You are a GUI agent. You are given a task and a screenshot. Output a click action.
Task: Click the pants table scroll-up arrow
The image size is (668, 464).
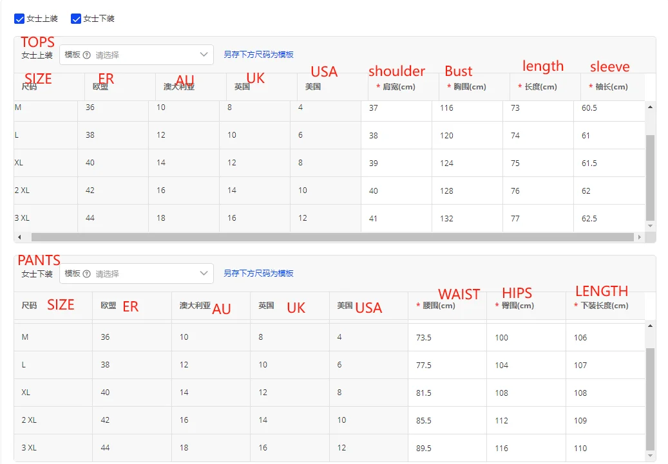coord(650,326)
